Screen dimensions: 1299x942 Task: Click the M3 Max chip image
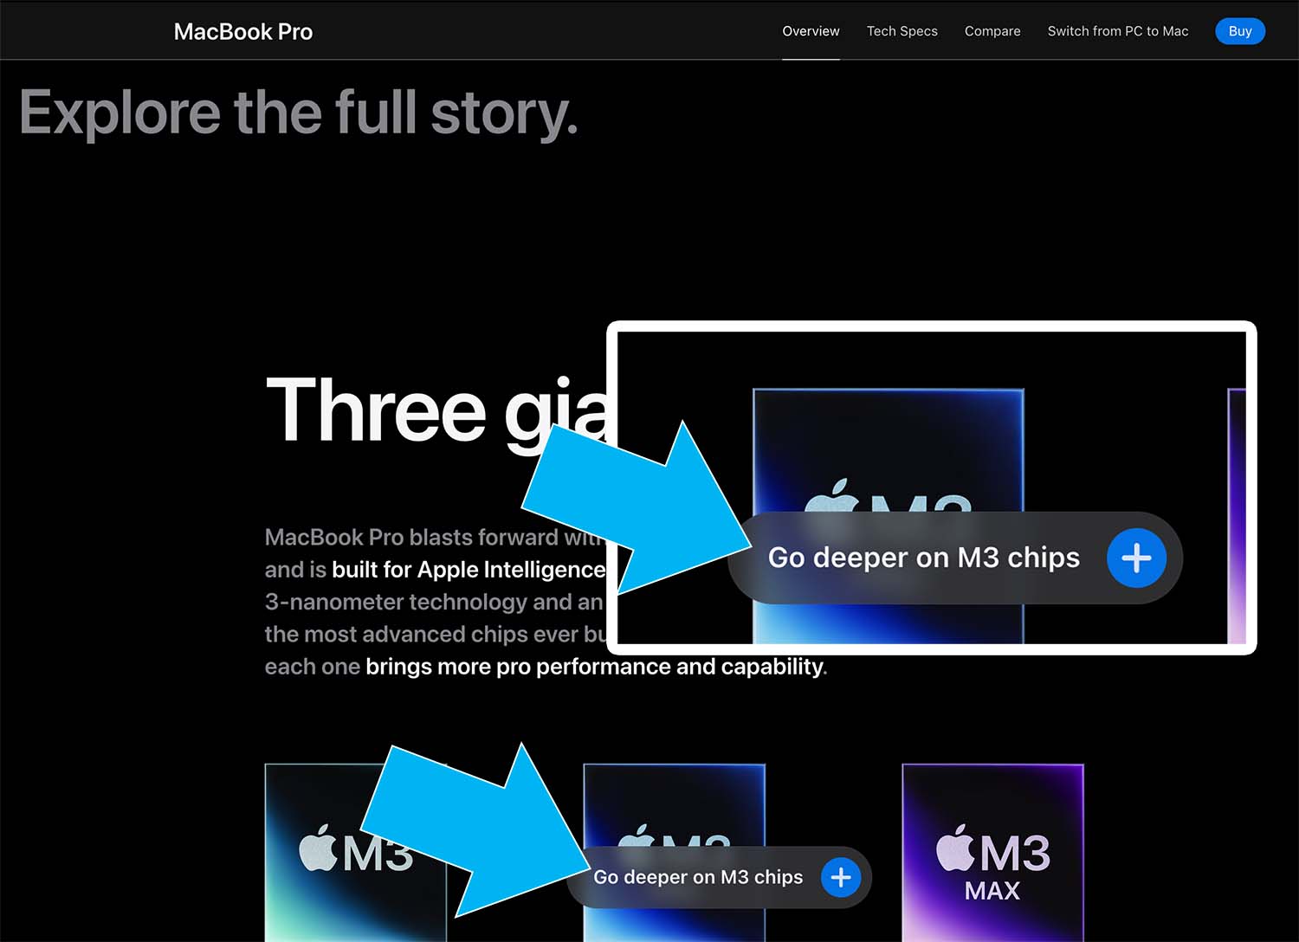click(x=992, y=852)
